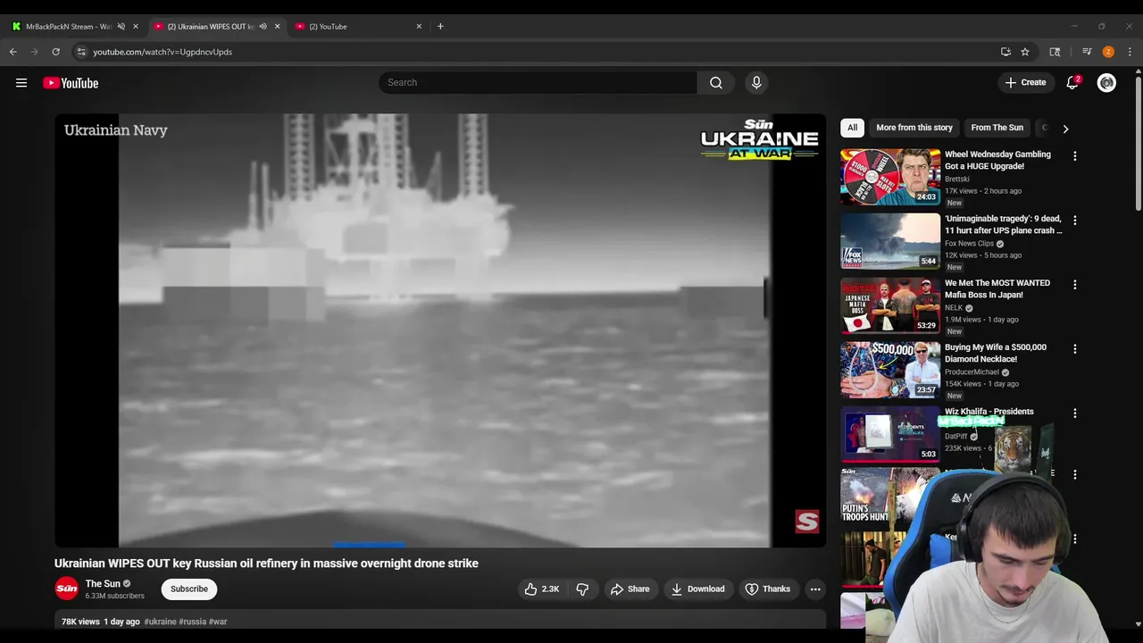Open options for Wiz Khalifa video
Viewport: 1143px width, 643px height.
(1074, 413)
